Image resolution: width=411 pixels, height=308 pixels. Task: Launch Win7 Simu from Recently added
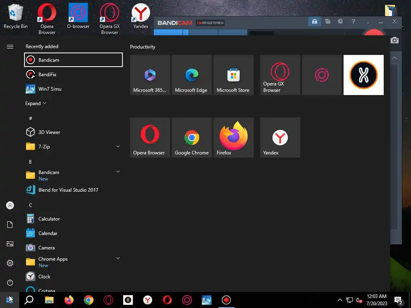pos(73,89)
